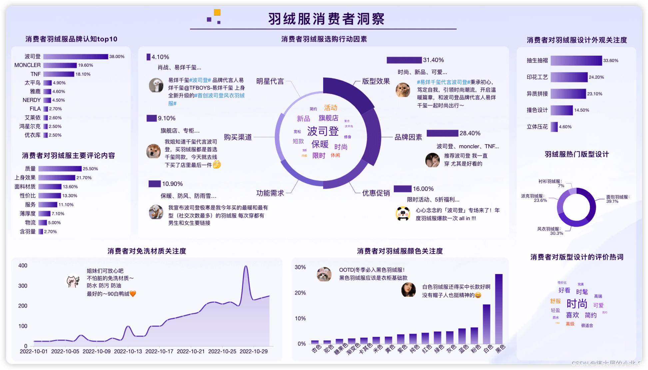Click the peak of the 免洗材质 line chart
648x370 pixels.
[x=246, y=266]
